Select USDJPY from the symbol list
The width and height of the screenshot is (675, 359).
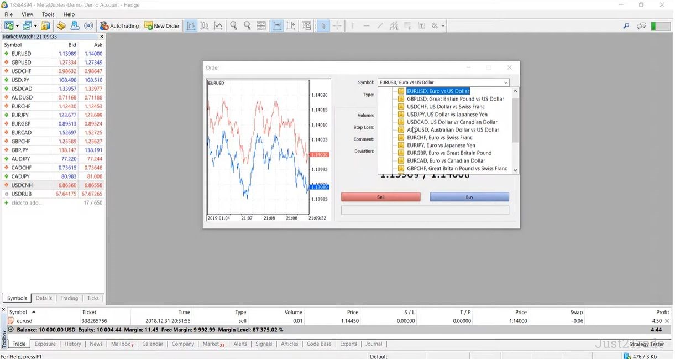coord(447,115)
